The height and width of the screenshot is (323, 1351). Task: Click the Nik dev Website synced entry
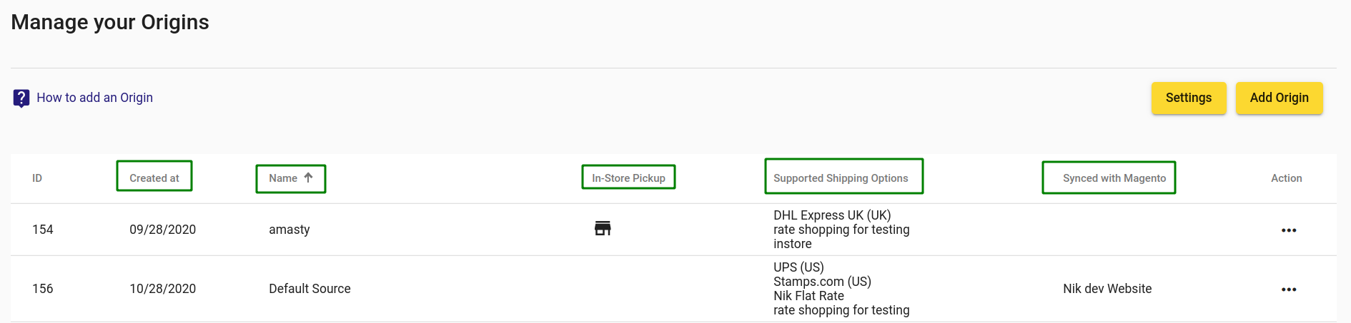point(1107,289)
